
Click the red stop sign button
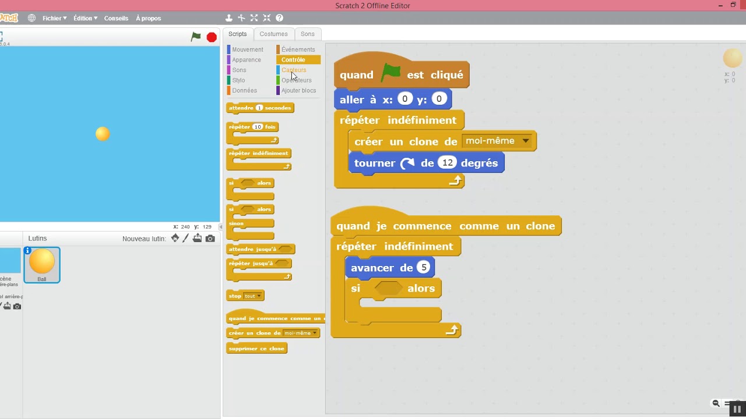click(x=212, y=37)
